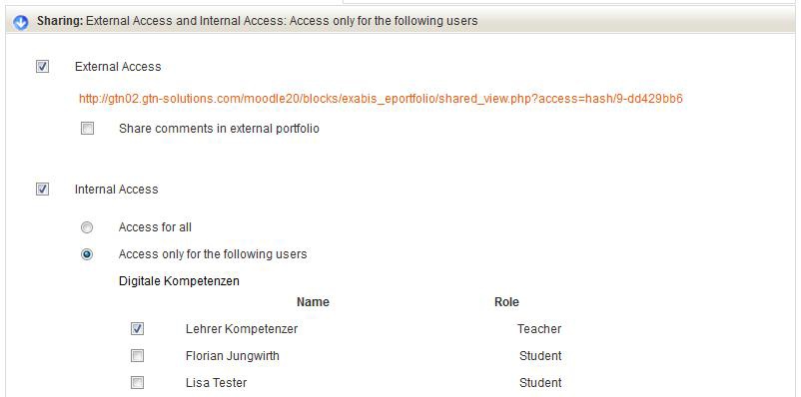801x397 pixels.
Task: Select Access only for the following users
Action: (87, 254)
